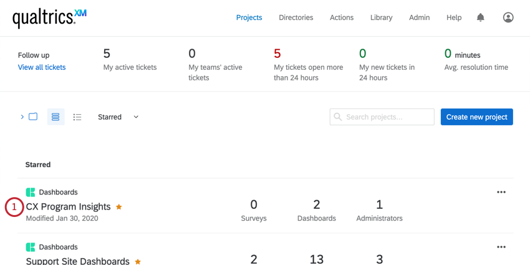Click the Search projects input field
This screenshot has height=265, width=530.
click(x=388, y=117)
